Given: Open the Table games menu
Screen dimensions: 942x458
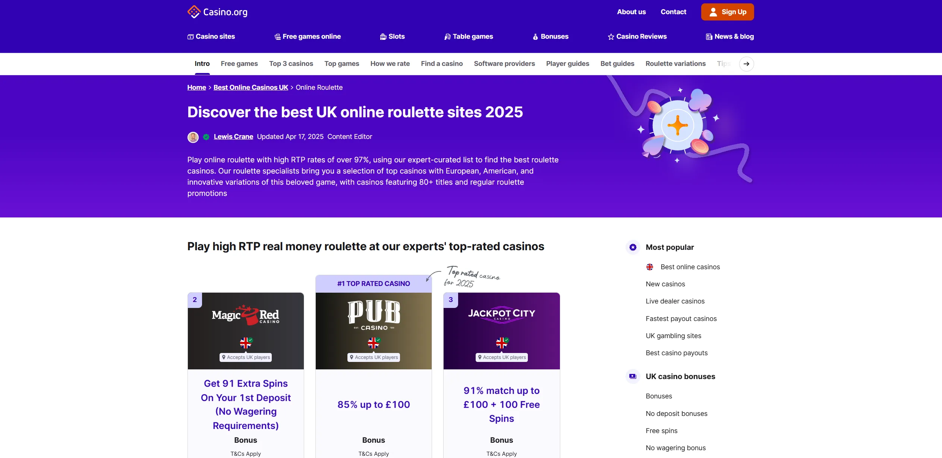Looking at the screenshot, I should click(x=469, y=36).
